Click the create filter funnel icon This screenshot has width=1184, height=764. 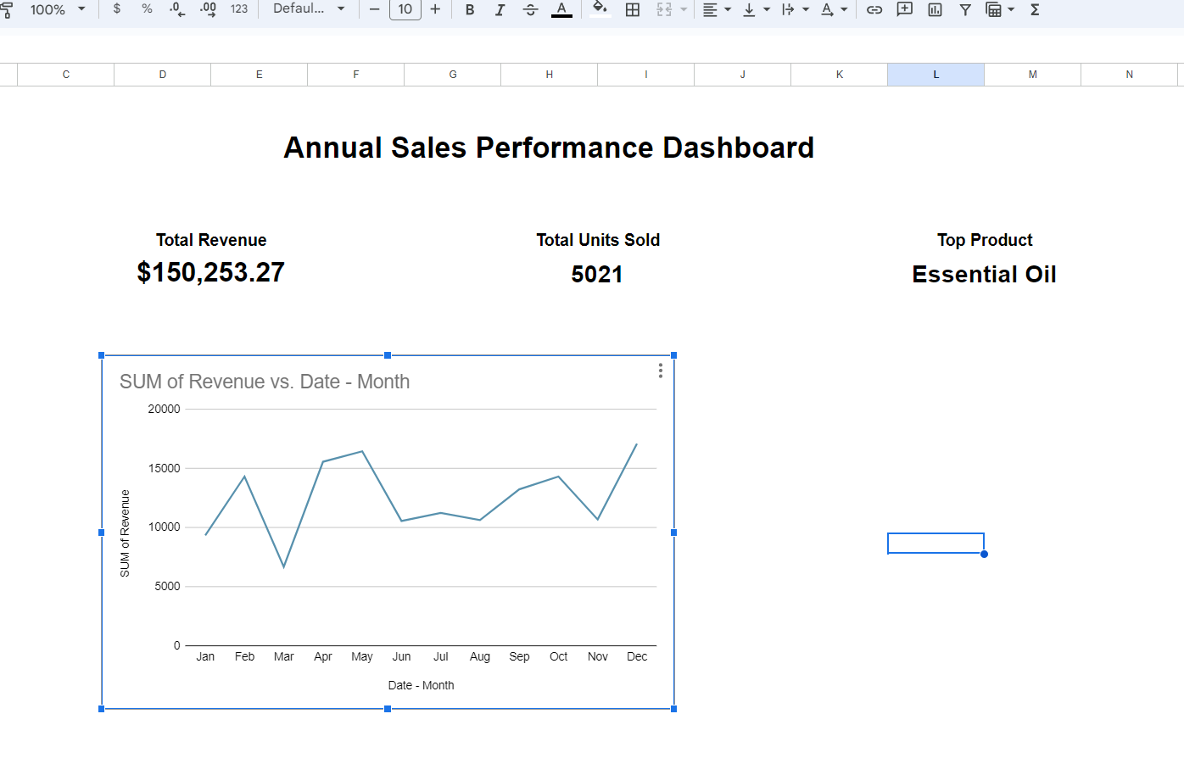(x=965, y=9)
